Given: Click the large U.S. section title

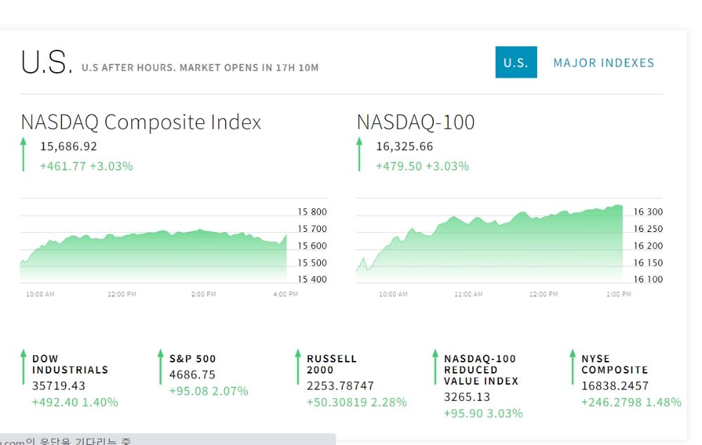Looking at the screenshot, I should click(46, 62).
